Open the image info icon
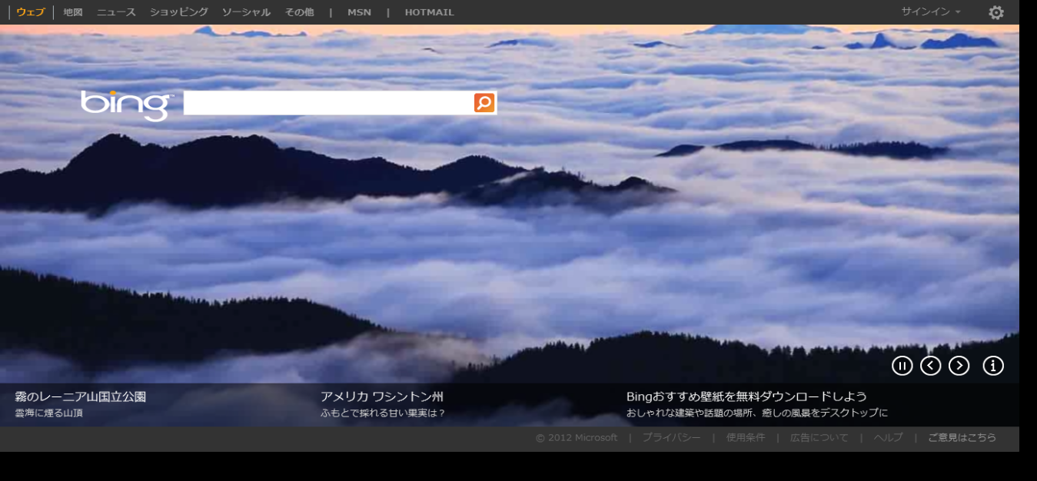 [x=993, y=366]
